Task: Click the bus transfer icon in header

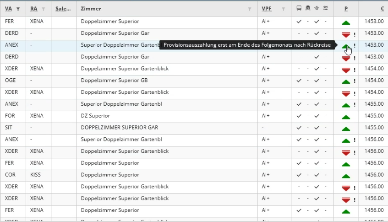Action: click(299, 8)
